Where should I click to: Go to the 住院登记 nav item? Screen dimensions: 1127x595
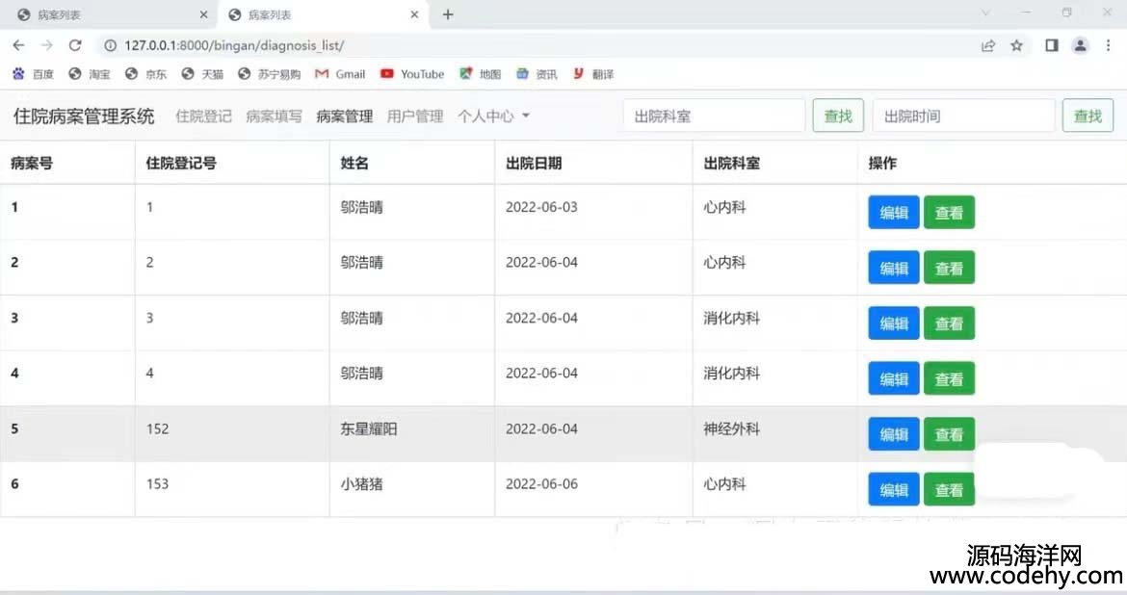click(203, 116)
